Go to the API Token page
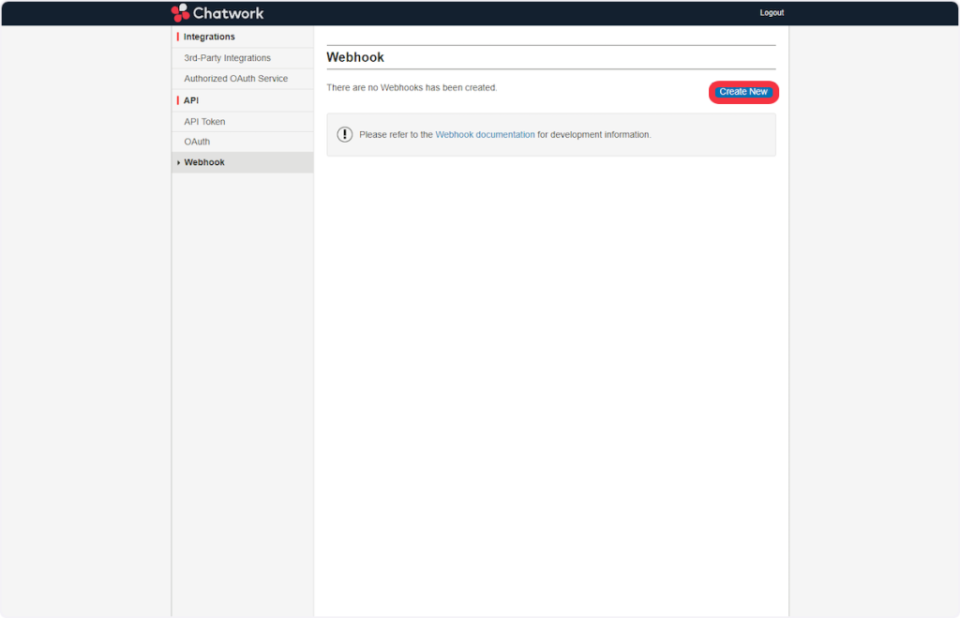This screenshot has height=618, width=960. click(204, 122)
